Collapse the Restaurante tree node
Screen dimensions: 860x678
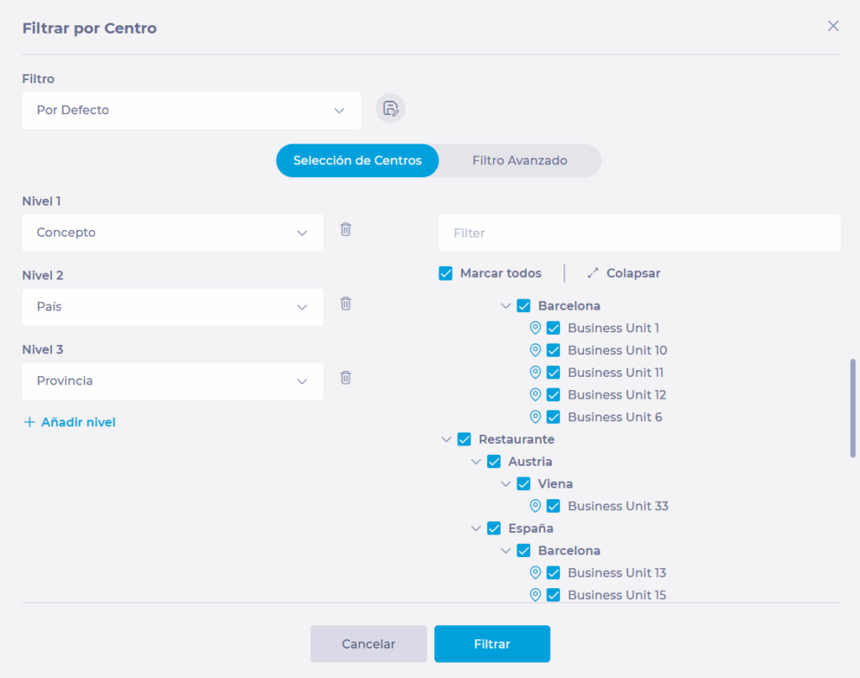coord(446,439)
